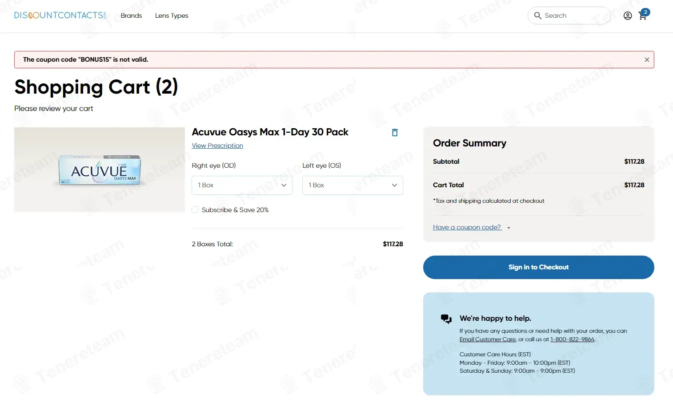The height and width of the screenshot is (402, 673).
Task: Select the 2 Boxes Total price
Action: 393,244
